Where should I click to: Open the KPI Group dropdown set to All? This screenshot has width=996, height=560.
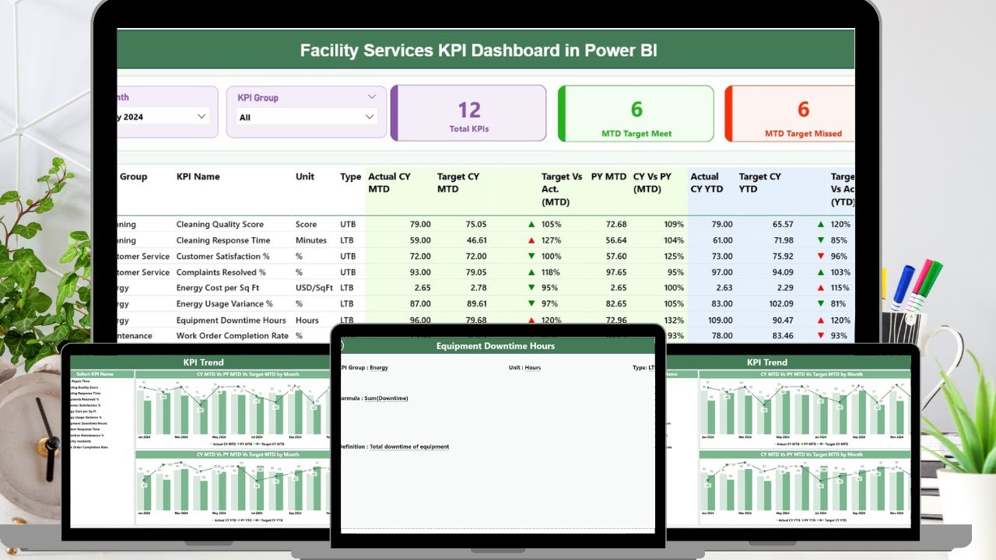point(307,117)
